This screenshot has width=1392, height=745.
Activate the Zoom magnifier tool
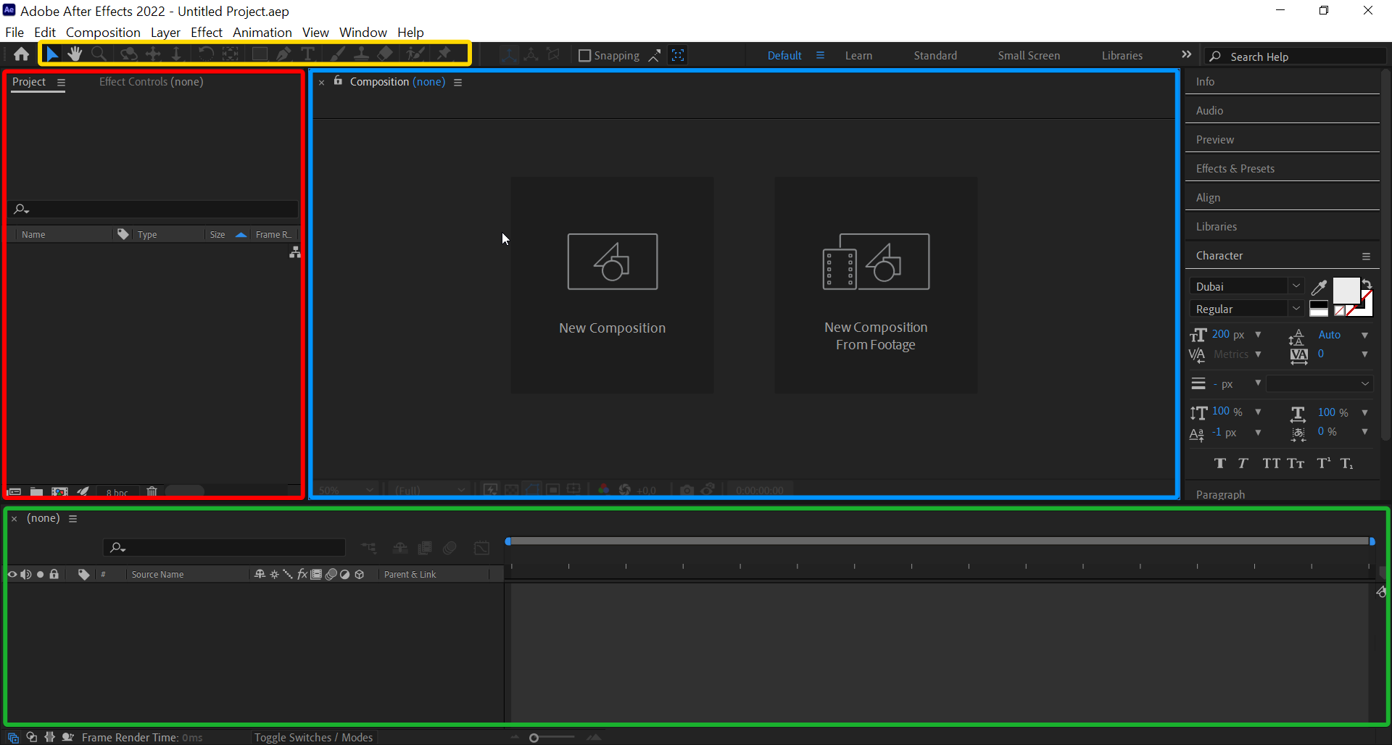(x=99, y=54)
